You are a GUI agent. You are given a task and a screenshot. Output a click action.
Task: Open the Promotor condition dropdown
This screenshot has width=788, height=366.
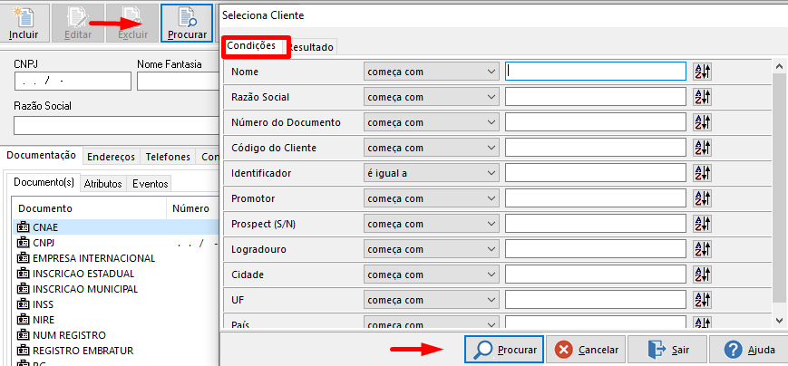432,198
